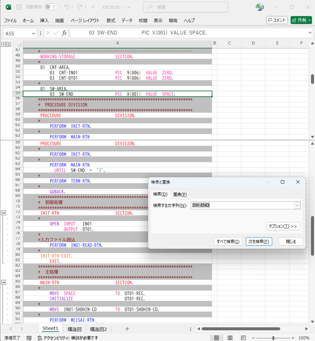Select Normal view icon in status bar
This screenshot has height=341, width=315.
coord(216,338)
